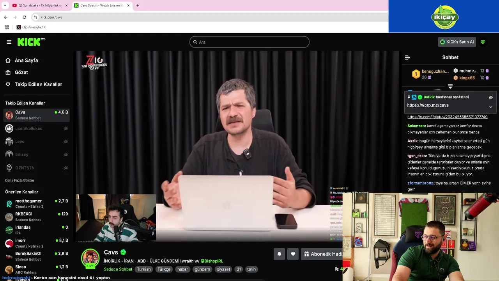This screenshot has height=281, width=499.
Task: Click the Turkish tag
Action: click(x=144, y=269)
